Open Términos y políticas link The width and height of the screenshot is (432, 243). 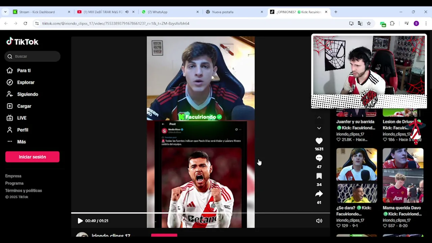tap(24, 191)
